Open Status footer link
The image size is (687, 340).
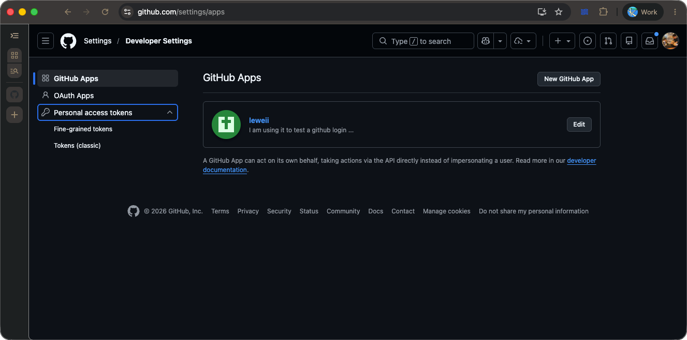(x=309, y=211)
